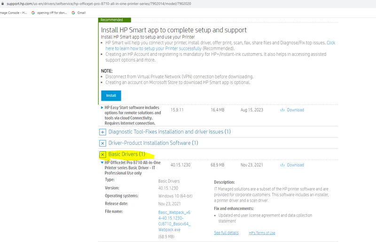Image resolution: width=376 pixels, height=242 pixels.
Task: Collapse Driver-Product Installation Software icon
Action: coord(102,143)
